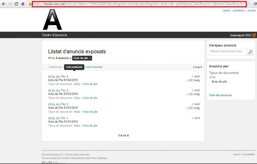Click the large A logo

(x=52, y=20)
